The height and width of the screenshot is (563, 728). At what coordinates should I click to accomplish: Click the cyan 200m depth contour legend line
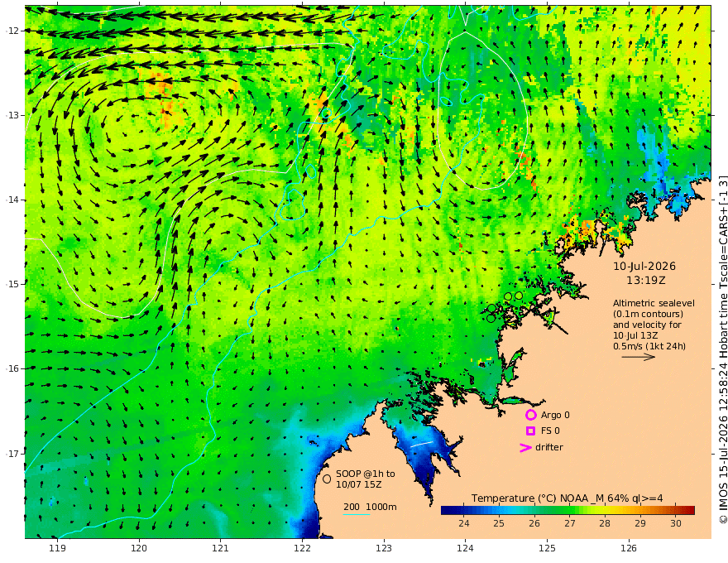click(356, 514)
